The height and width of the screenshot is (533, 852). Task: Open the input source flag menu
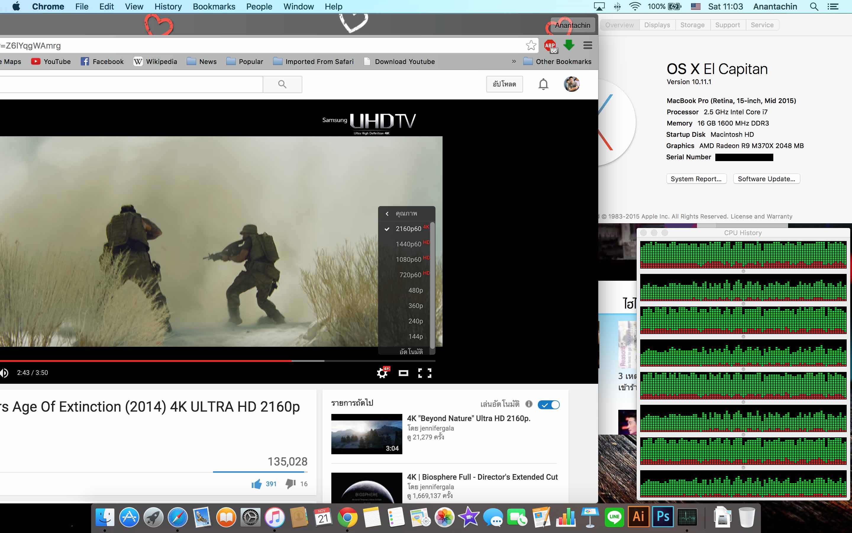695,6
